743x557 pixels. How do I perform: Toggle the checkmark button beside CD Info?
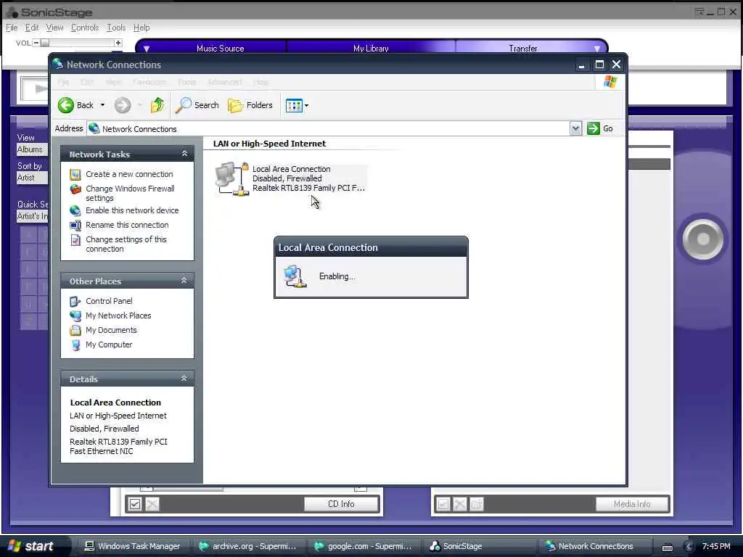pos(135,504)
